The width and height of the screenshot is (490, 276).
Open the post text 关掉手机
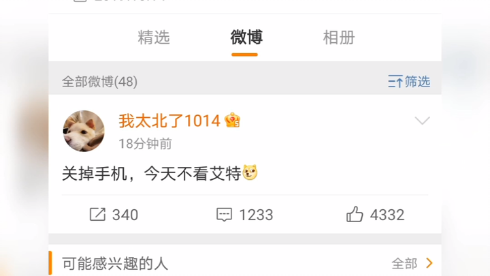(x=95, y=174)
